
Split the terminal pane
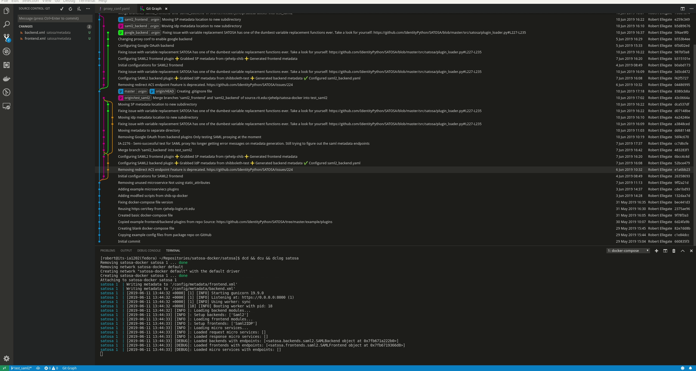pyautogui.click(x=665, y=251)
